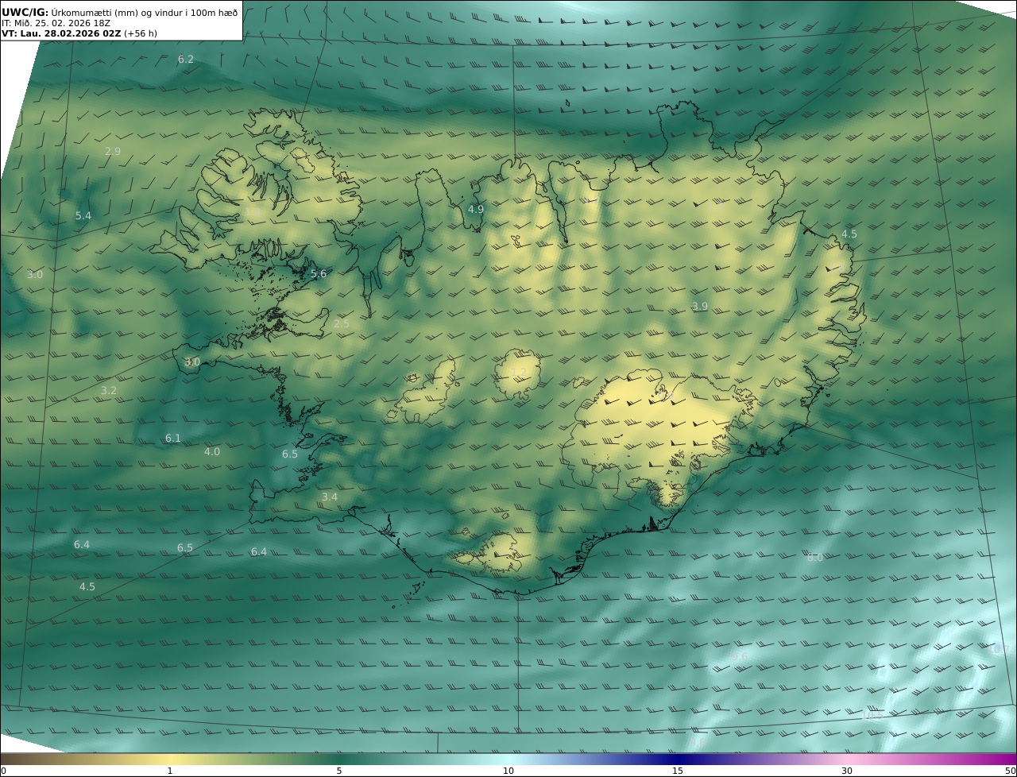The height and width of the screenshot is (777, 1017).
Task: Select the 3.9 value in eastern Iceland
Action: click(700, 307)
